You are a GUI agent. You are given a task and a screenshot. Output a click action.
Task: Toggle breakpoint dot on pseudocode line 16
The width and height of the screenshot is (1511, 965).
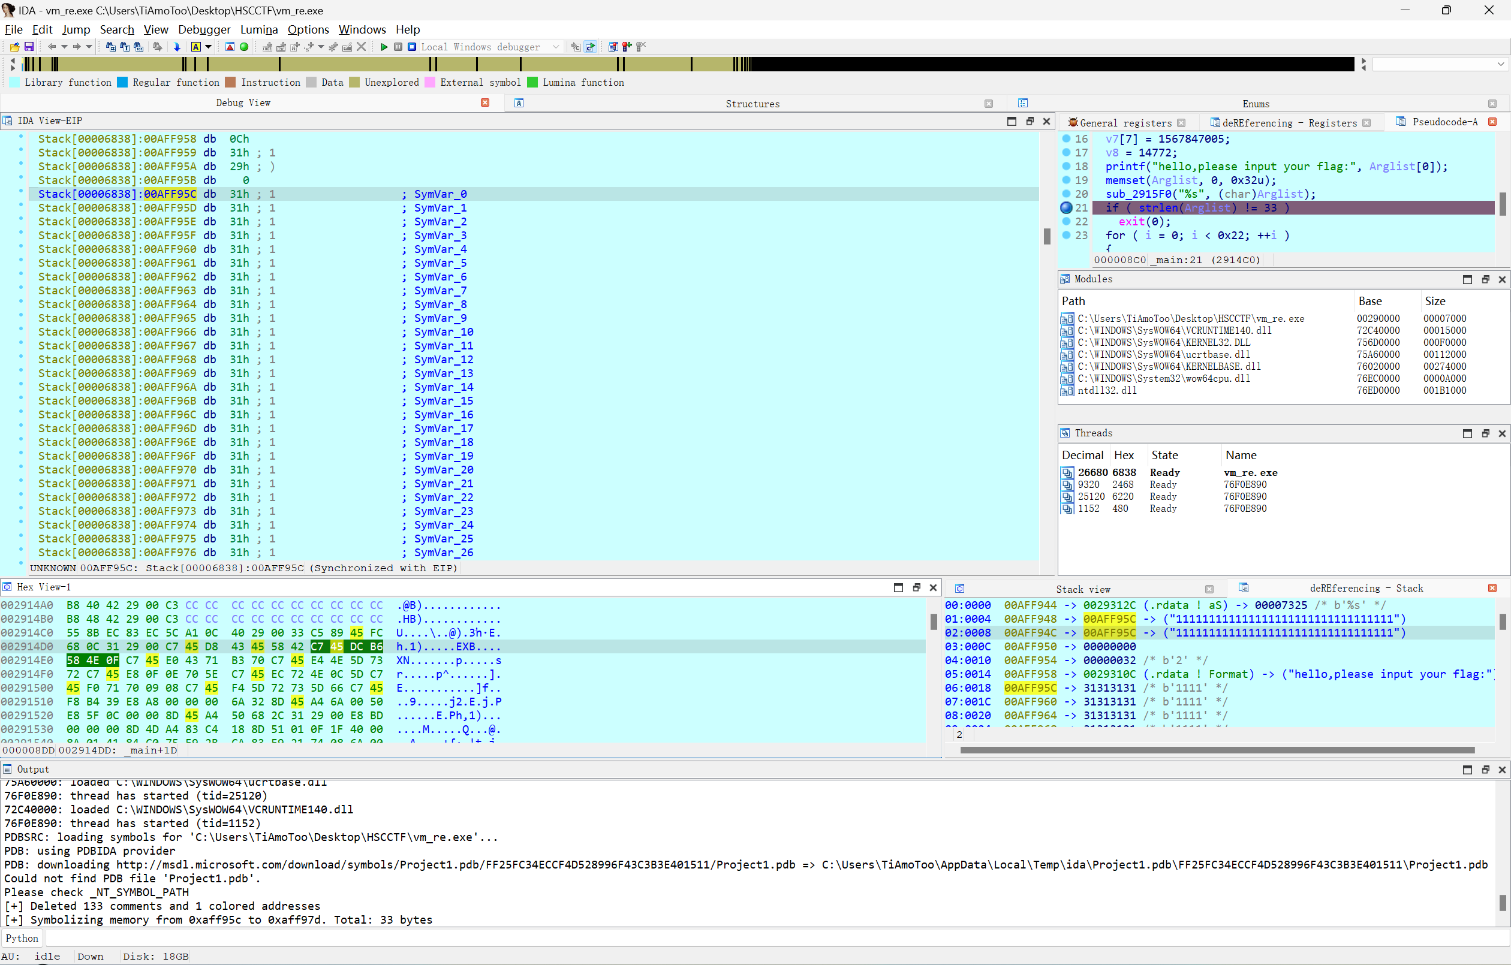(1066, 138)
